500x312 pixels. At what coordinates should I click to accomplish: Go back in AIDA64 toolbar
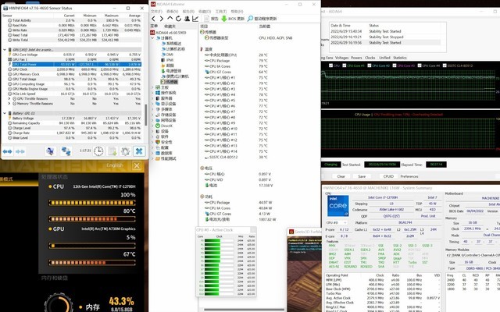154,19
